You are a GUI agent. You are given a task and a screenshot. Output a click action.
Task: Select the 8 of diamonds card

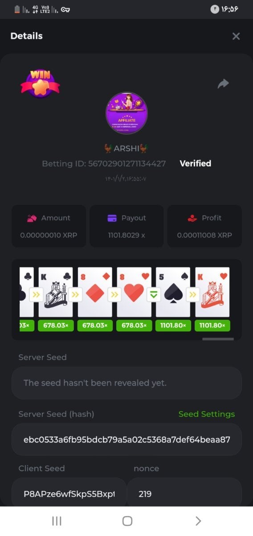pyautogui.click(x=95, y=292)
